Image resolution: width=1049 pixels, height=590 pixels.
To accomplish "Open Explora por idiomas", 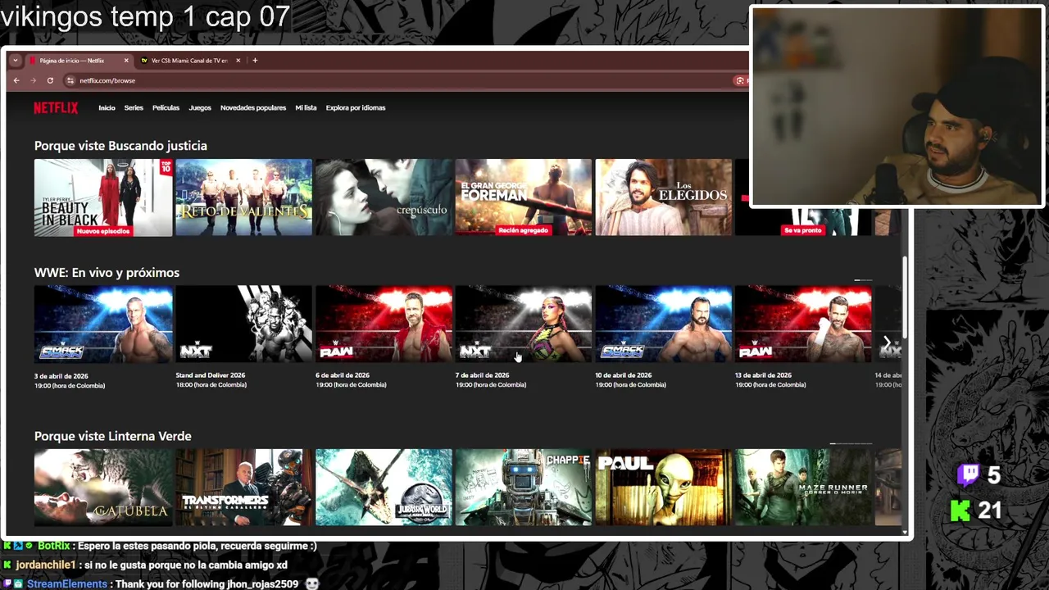I will [356, 107].
